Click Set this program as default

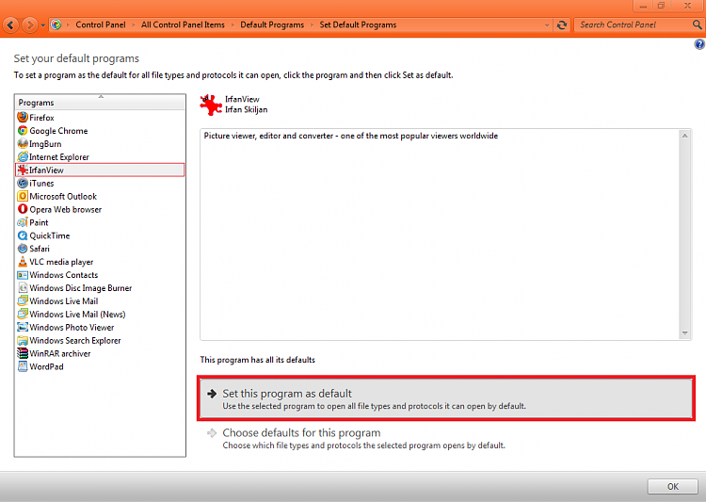[446, 398]
